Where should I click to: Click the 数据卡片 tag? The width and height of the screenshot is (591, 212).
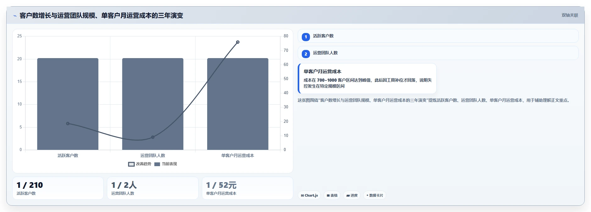pos(375,195)
